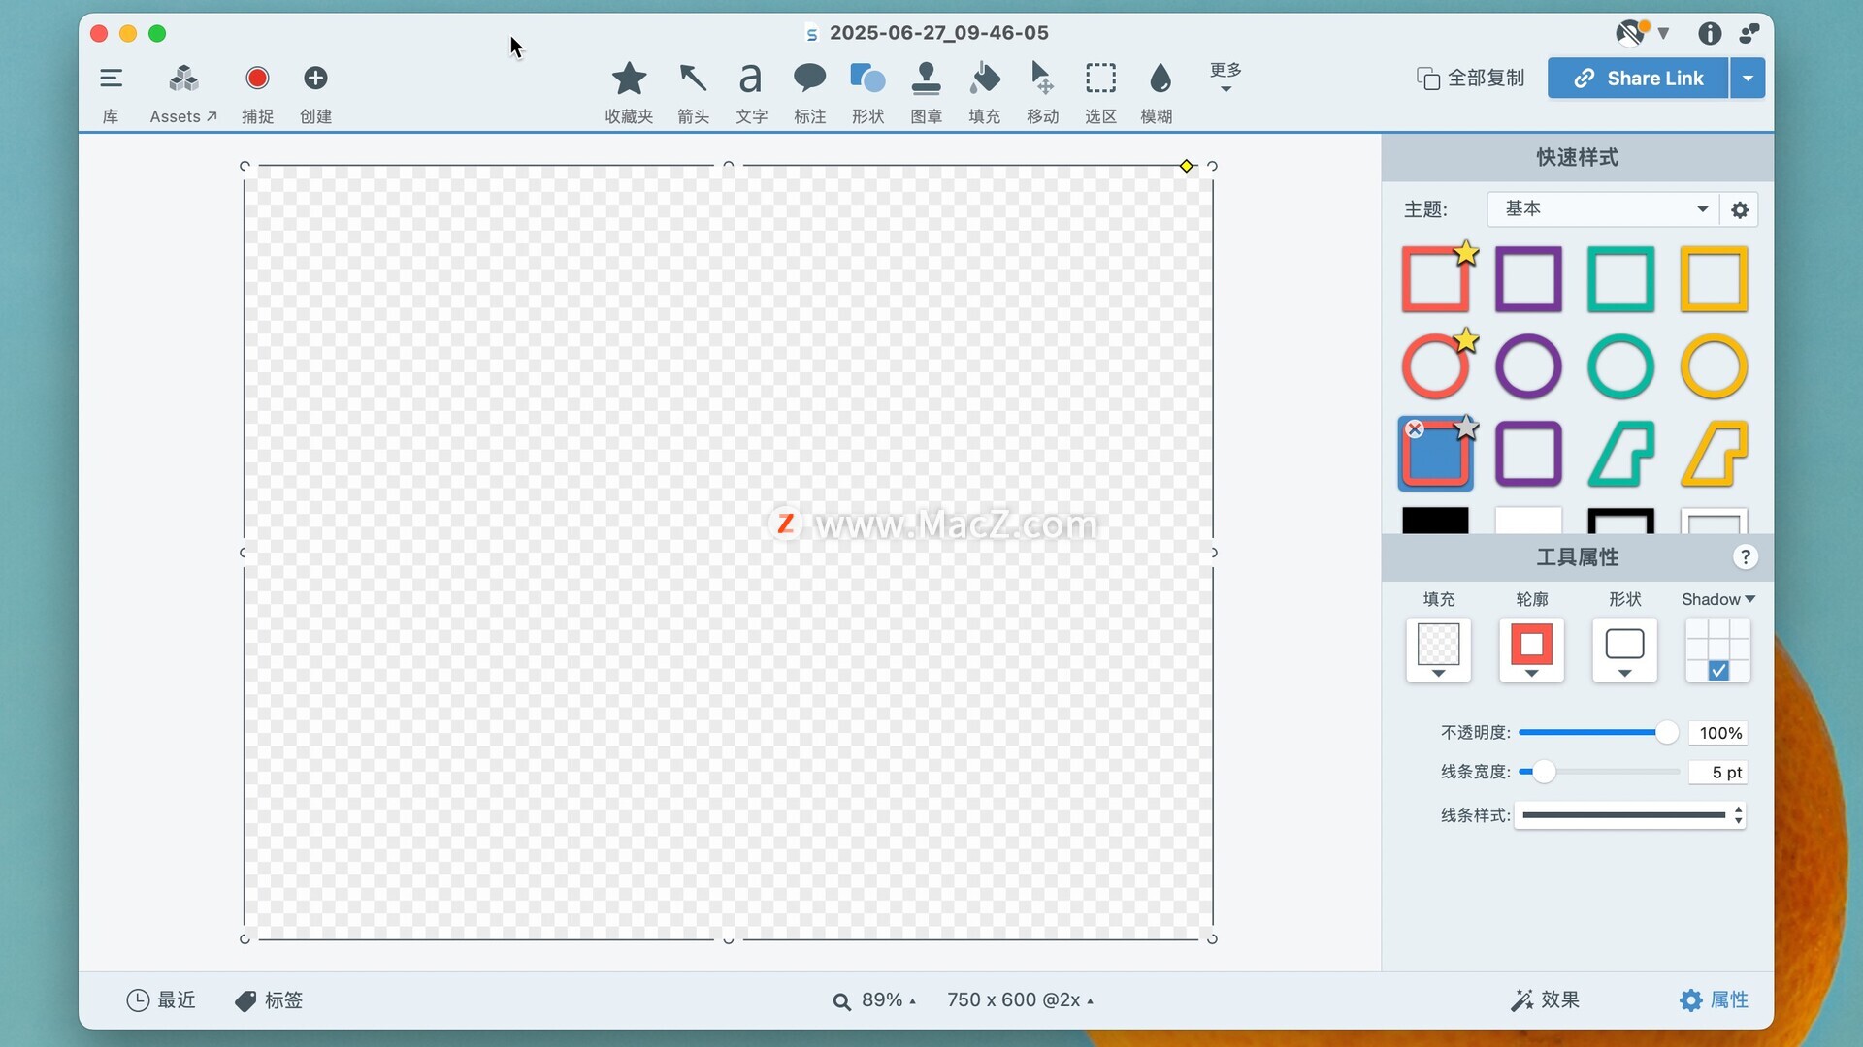Apply the red square quick style
Viewport: 1863px width, 1047px height.
[1435, 279]
